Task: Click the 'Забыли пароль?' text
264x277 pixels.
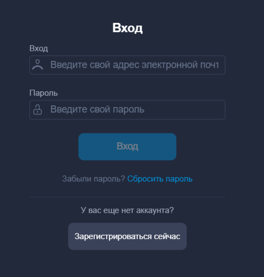Action: [x=94, y=179]
